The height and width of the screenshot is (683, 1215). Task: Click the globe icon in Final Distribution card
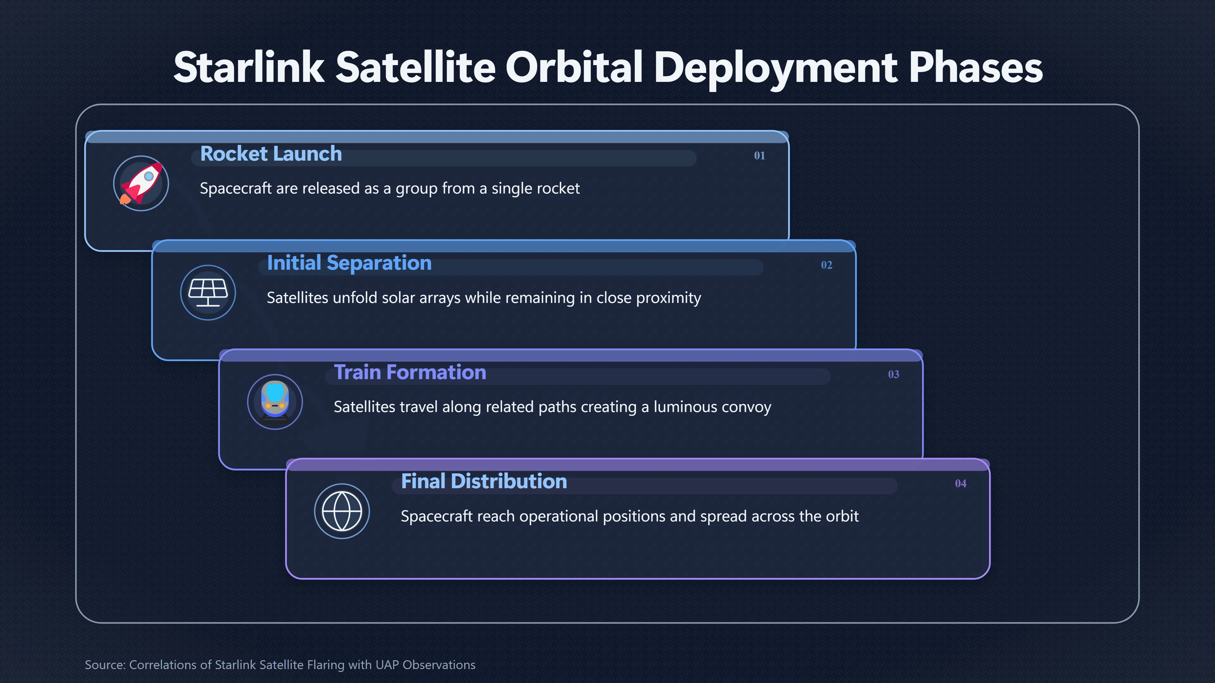(x=342, y=511)
